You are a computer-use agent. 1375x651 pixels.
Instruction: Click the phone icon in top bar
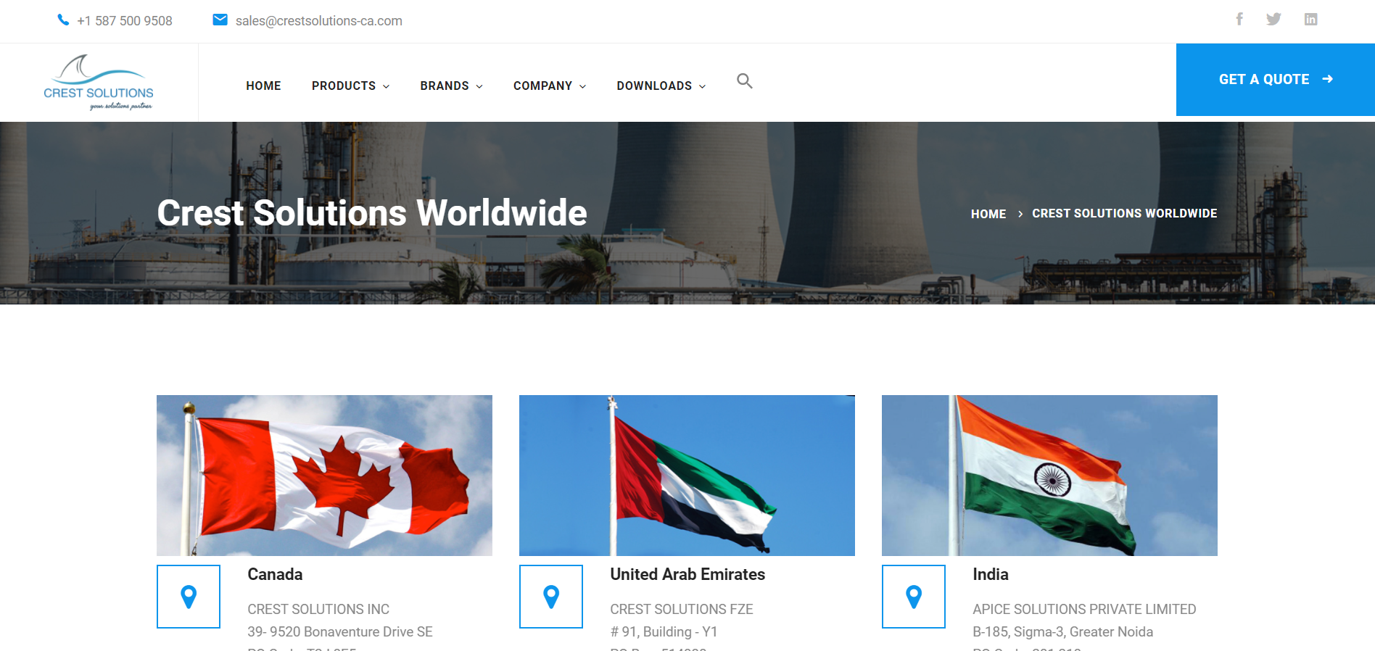[x=63, y=20]
